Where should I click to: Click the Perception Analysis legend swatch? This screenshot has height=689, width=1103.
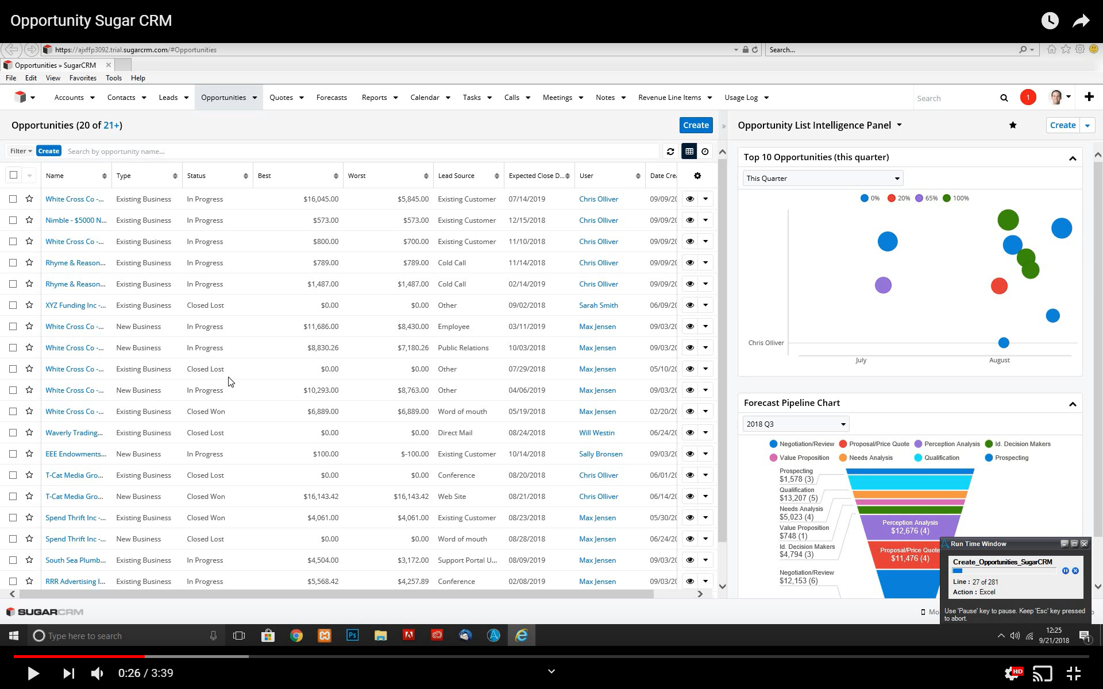pos(918,444)
